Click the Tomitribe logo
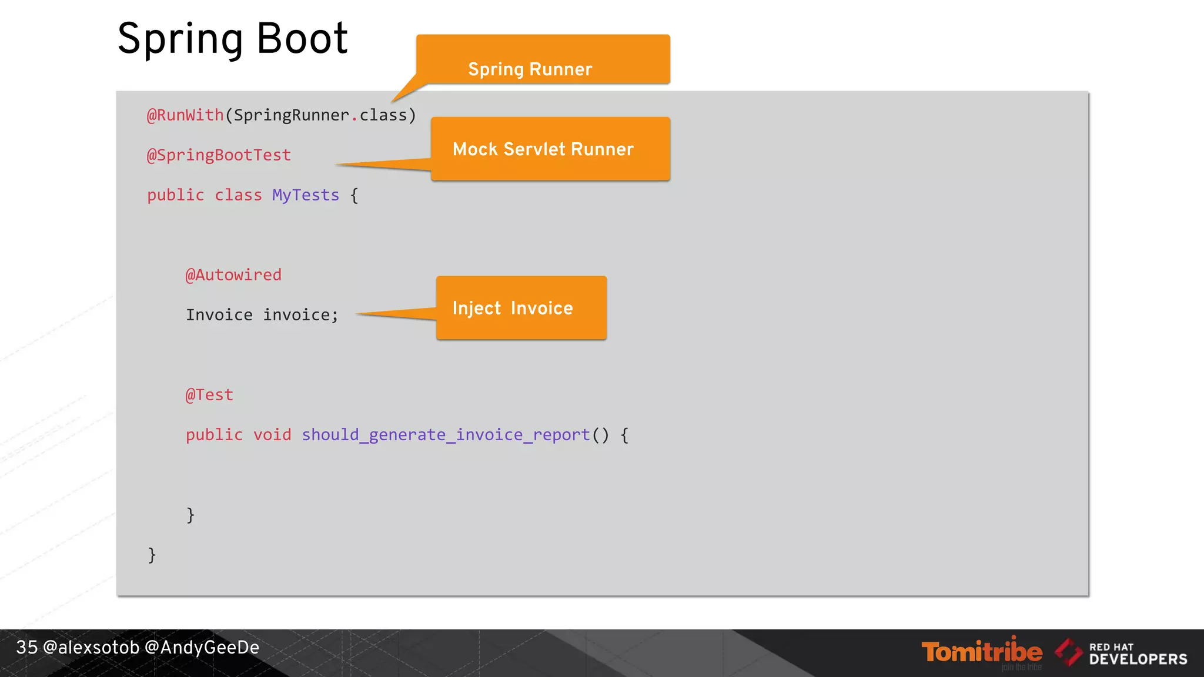Image resolution: width=1204 pixels, height=677 pixels. [981, 652]
